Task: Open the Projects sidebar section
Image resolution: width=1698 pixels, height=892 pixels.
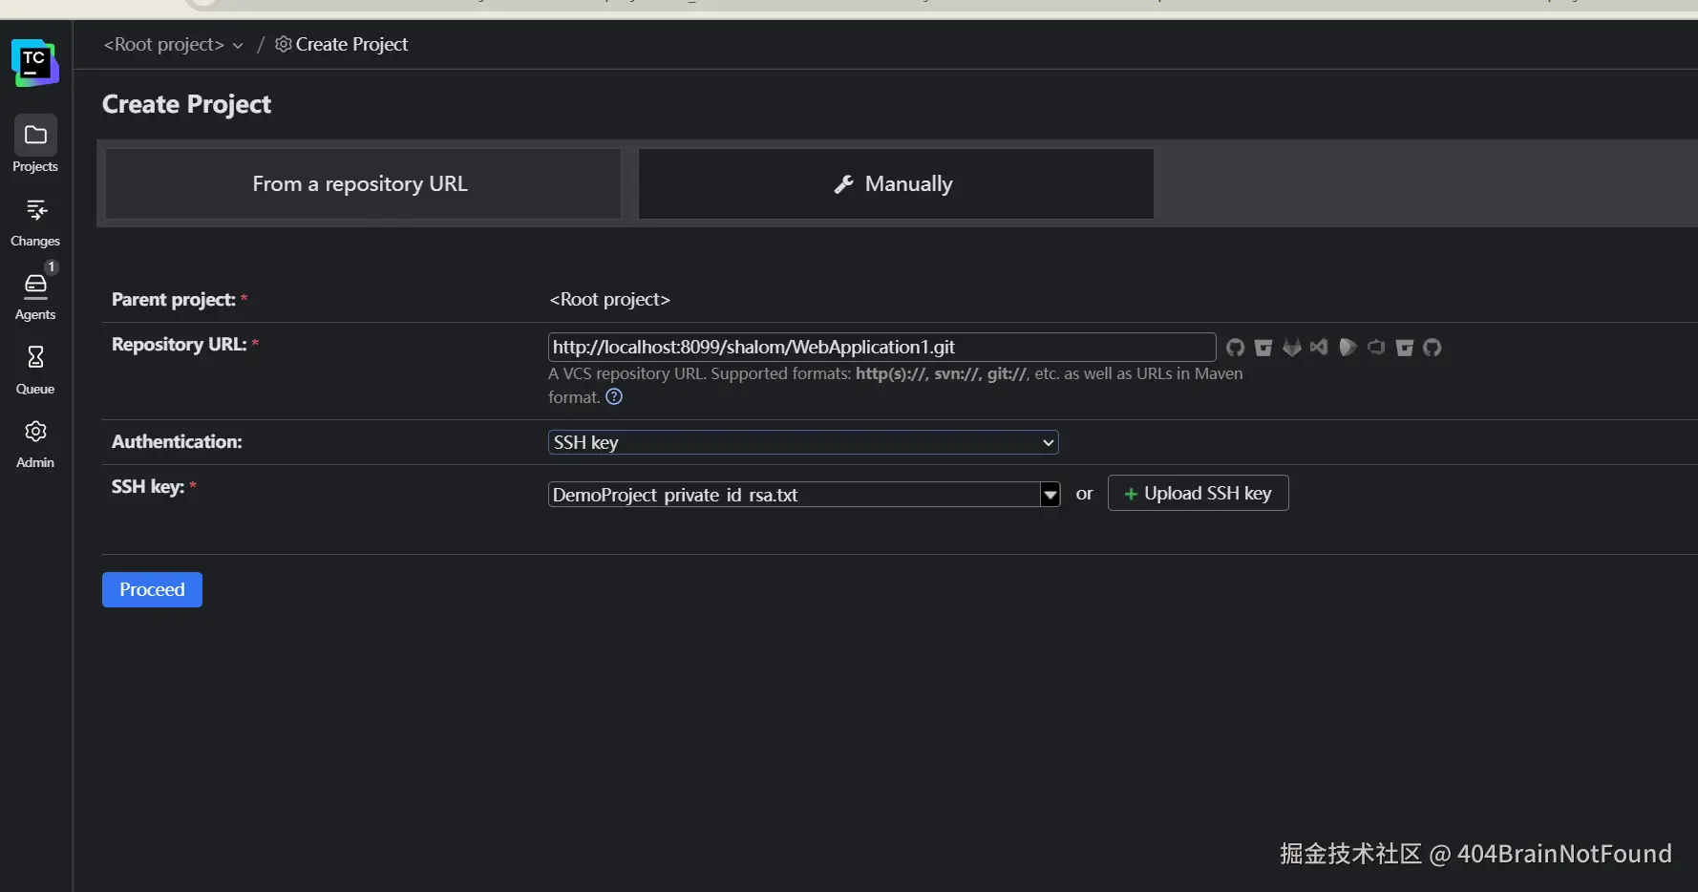Action: click(35, 145)
